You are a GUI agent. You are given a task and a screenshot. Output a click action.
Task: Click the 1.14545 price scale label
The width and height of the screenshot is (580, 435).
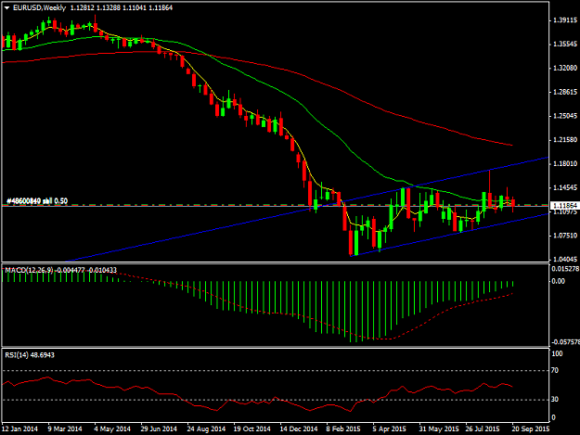(x=565, y=187)
